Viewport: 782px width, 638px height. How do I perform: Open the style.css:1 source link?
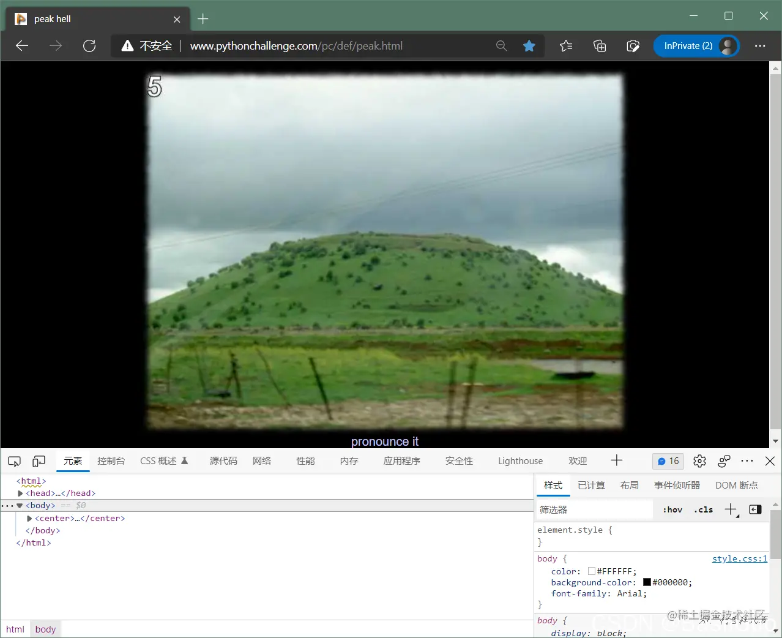(739, 559)
